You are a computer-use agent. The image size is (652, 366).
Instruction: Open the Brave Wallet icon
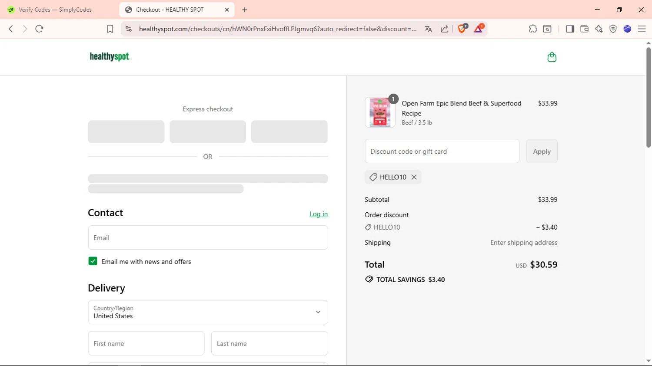click(584, 29)
